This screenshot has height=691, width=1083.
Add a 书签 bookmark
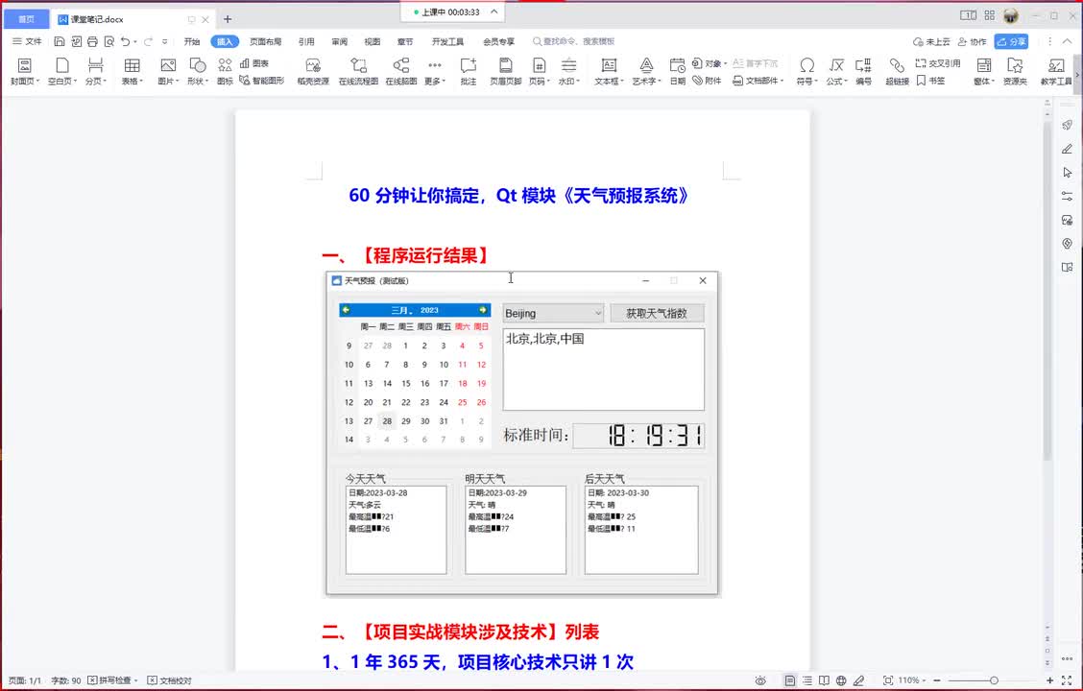(930, 81)
